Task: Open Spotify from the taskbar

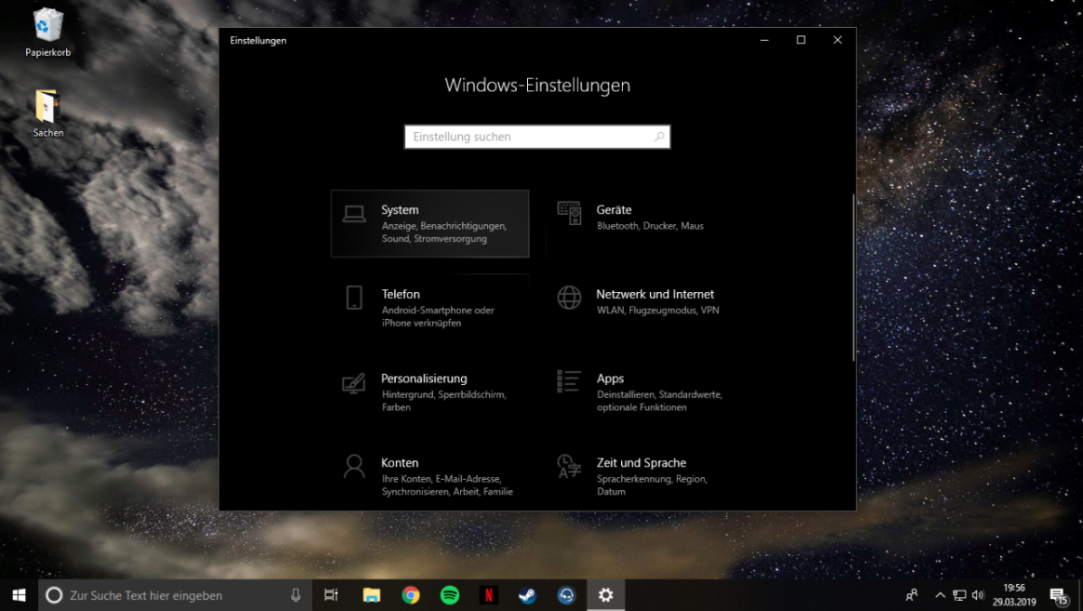Action: click(x=449, y=595)
